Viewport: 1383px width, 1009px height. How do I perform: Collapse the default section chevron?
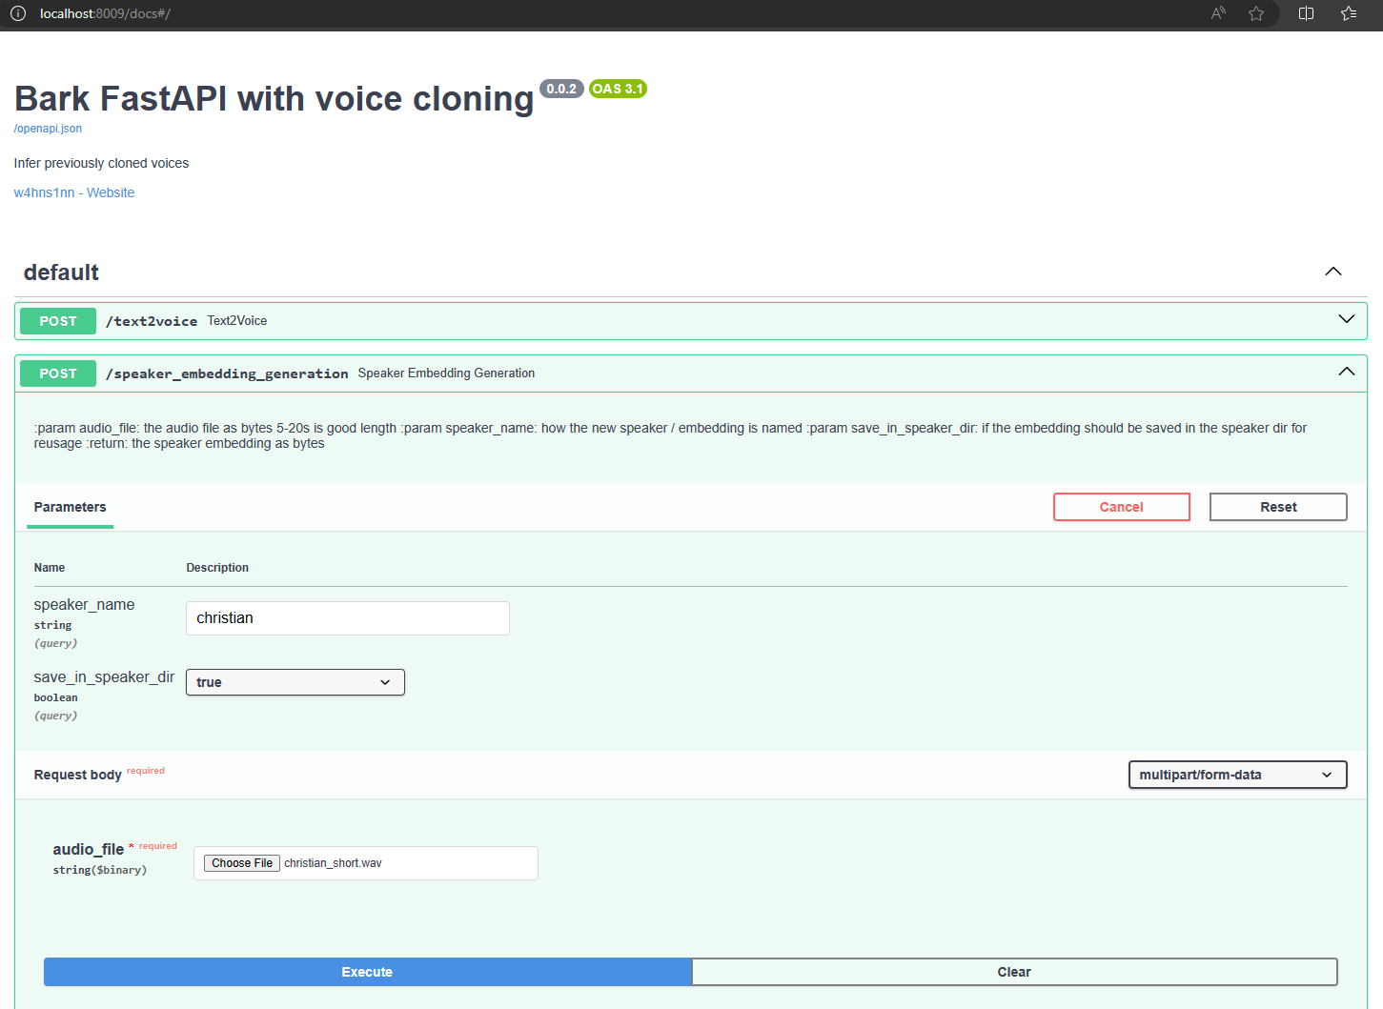[x=1333, y=272]
